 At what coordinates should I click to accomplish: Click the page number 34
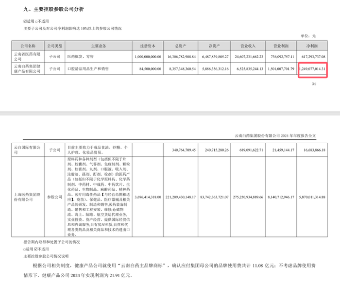coord(314,84)
